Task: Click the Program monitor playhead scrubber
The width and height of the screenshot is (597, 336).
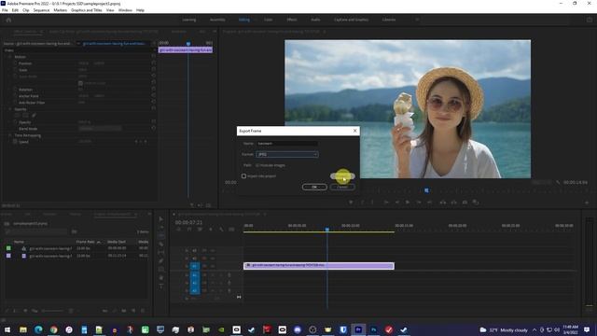Action: tap(426, 190)
